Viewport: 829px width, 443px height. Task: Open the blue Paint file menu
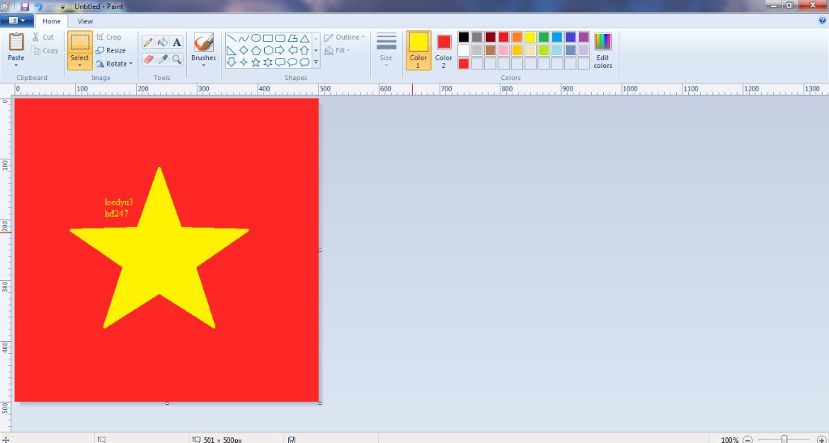point(17,20)
